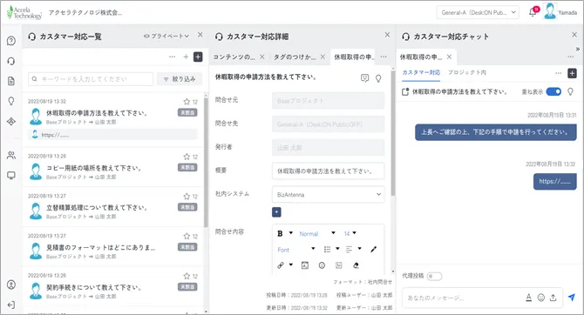This screenshot has height=315, width=584.
Task: Open the monitor icon in left sidebar
Action: [11, 175]
